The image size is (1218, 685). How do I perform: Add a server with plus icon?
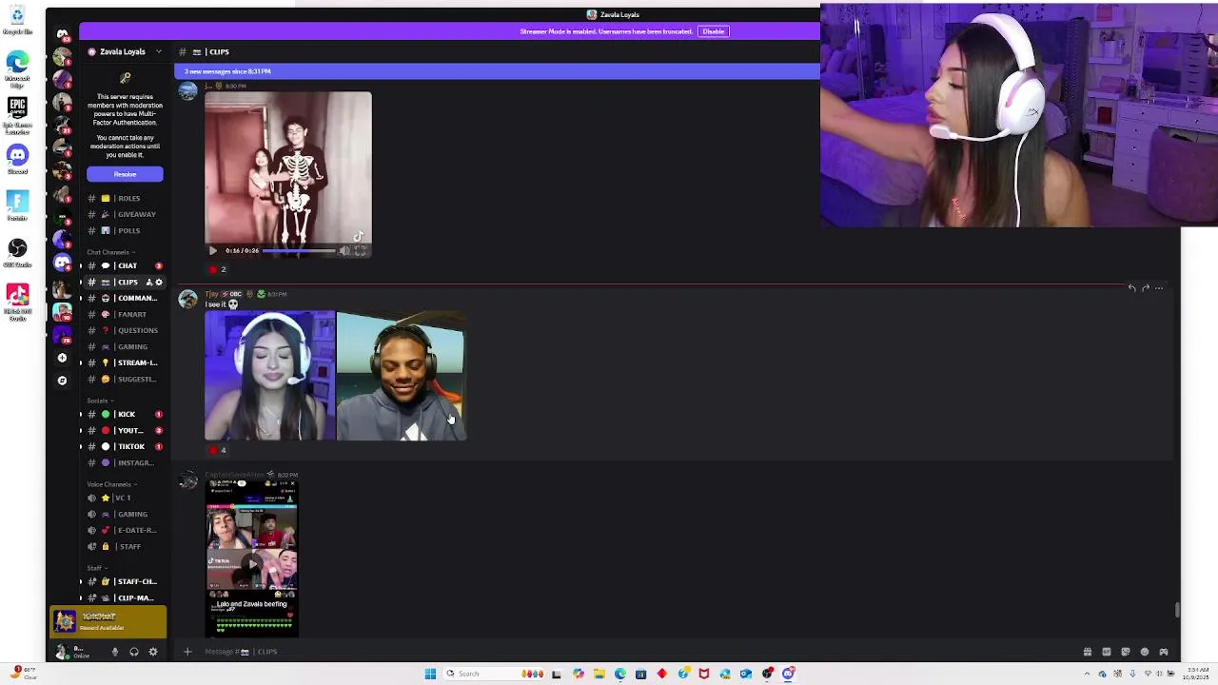pos(62,358)
